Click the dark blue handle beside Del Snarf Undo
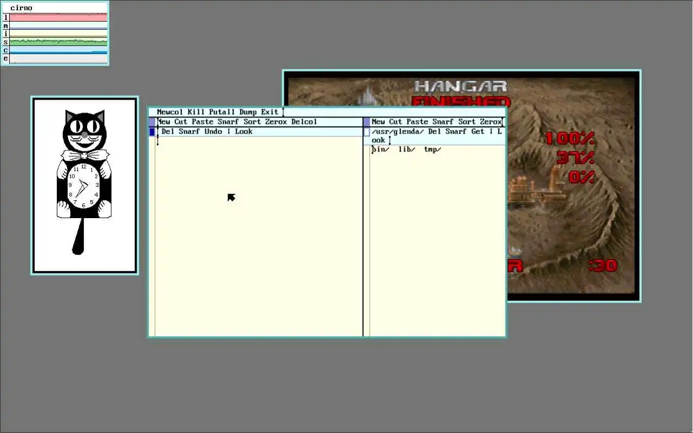Screen dimensions: 693x433 coord(152,132)
